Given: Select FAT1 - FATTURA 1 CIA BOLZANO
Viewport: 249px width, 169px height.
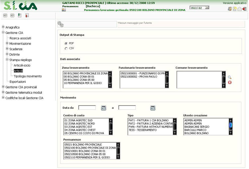Looking at the screenshot, I should click(x=148, y=121).
